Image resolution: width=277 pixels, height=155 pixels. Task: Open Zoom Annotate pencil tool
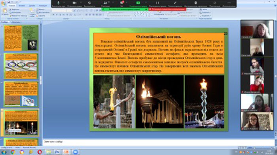(x=175, y=3)
